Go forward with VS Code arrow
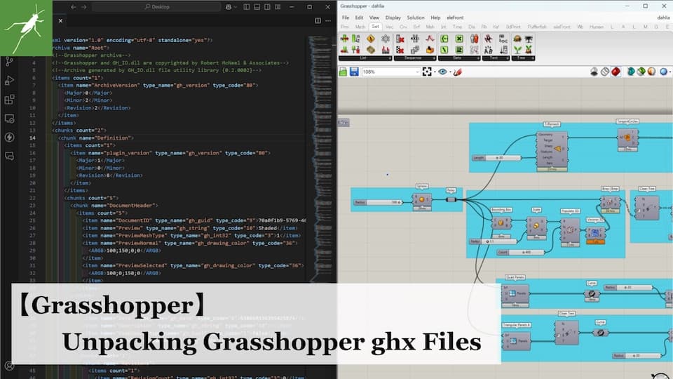The height and width of the screenshot is (379, 673). tap(83, 7)
